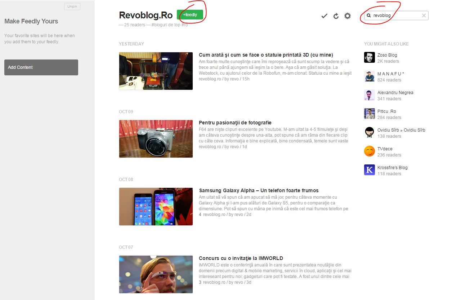Open Piticu .Ro suggestion
452x300 pixels.
[387, 111]
